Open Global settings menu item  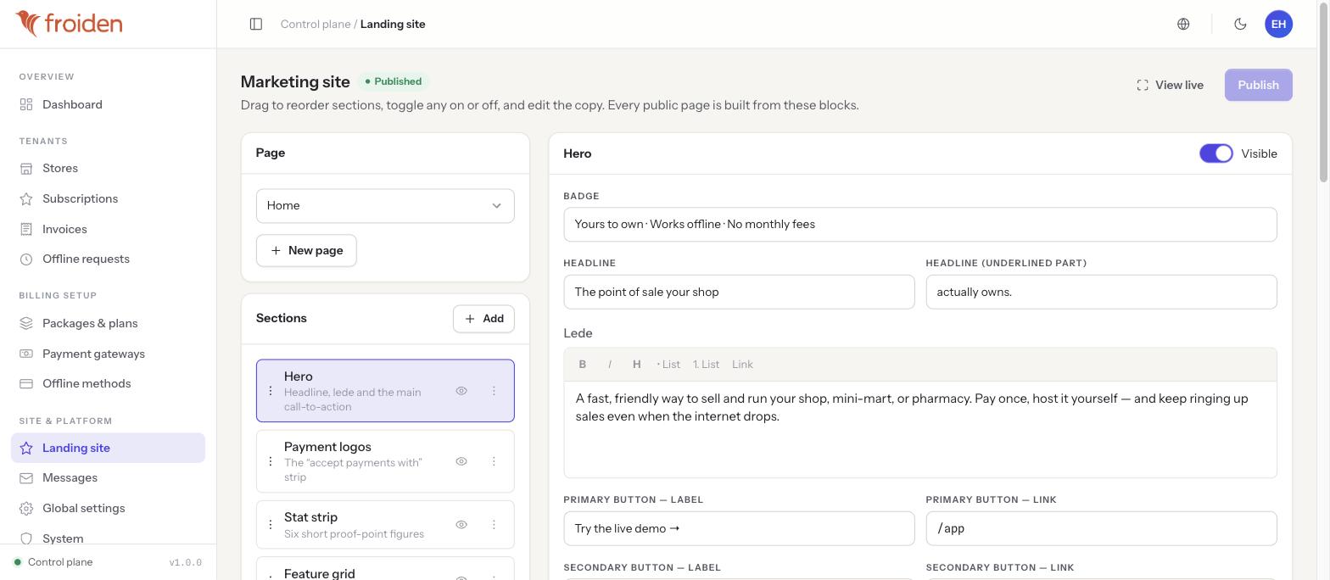(x=108, y=508)
